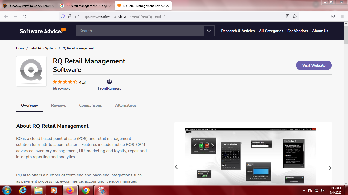The width and height of the screenshot is (348, 195).
Task: Click the Action Center flag icon
Action: pos(310,190)
